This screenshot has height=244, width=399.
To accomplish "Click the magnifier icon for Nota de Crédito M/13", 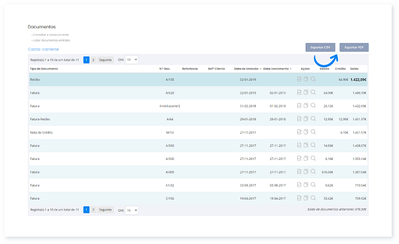I will (313, 132).
